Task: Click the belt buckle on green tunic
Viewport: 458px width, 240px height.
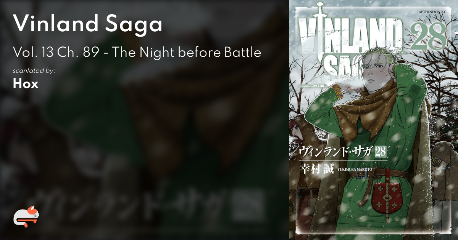Action: coord(363,175)
